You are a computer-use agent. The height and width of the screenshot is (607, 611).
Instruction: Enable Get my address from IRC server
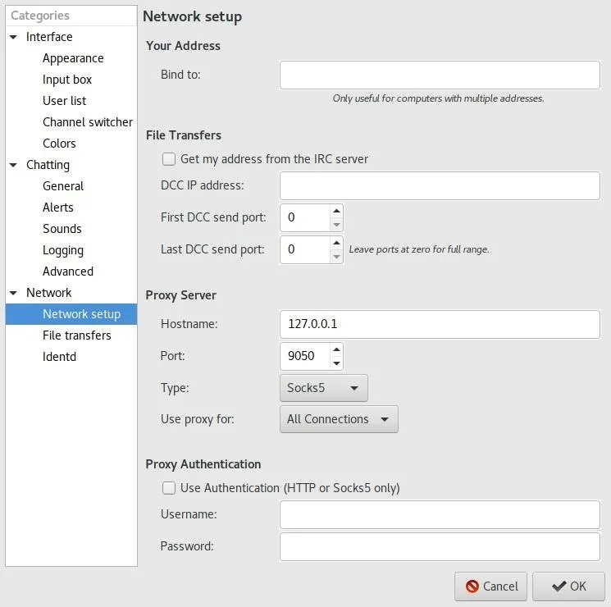click(169, 159)
